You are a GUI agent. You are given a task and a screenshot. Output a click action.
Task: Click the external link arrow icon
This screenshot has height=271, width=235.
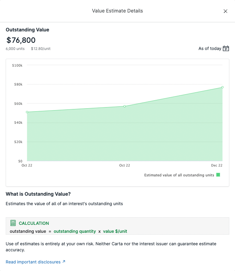[x=64, y=262]
